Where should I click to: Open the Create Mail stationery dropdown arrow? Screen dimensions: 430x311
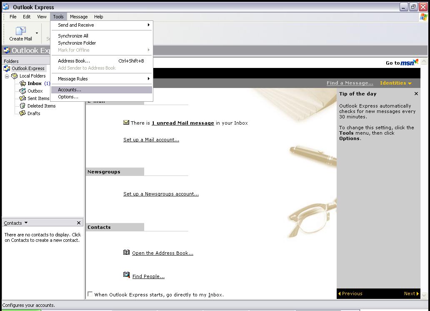(37, 33)
